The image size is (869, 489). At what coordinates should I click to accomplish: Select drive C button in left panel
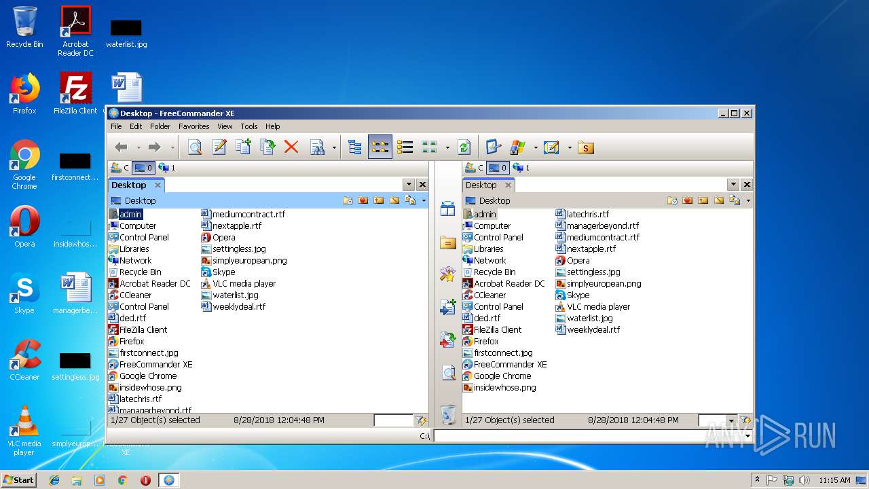click(x=119, y=168)
